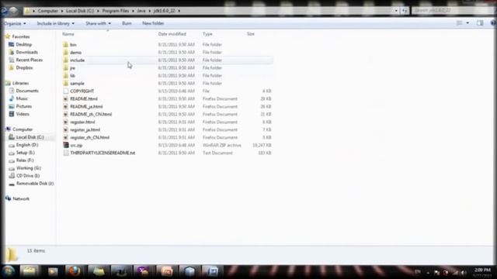The height and width of the screenshot is (279, 497).
Task: Sort by the Size column header
Action: tap(251, 34)
